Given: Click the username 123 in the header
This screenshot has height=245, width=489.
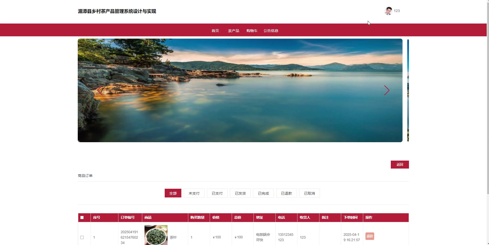Looking at the screenshot, I should click(x=397, y=11).
